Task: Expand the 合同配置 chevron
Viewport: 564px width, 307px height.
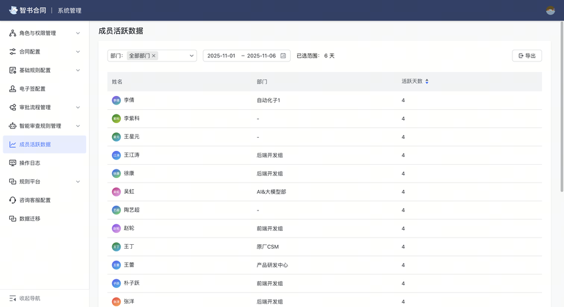Action: (78, 52)
